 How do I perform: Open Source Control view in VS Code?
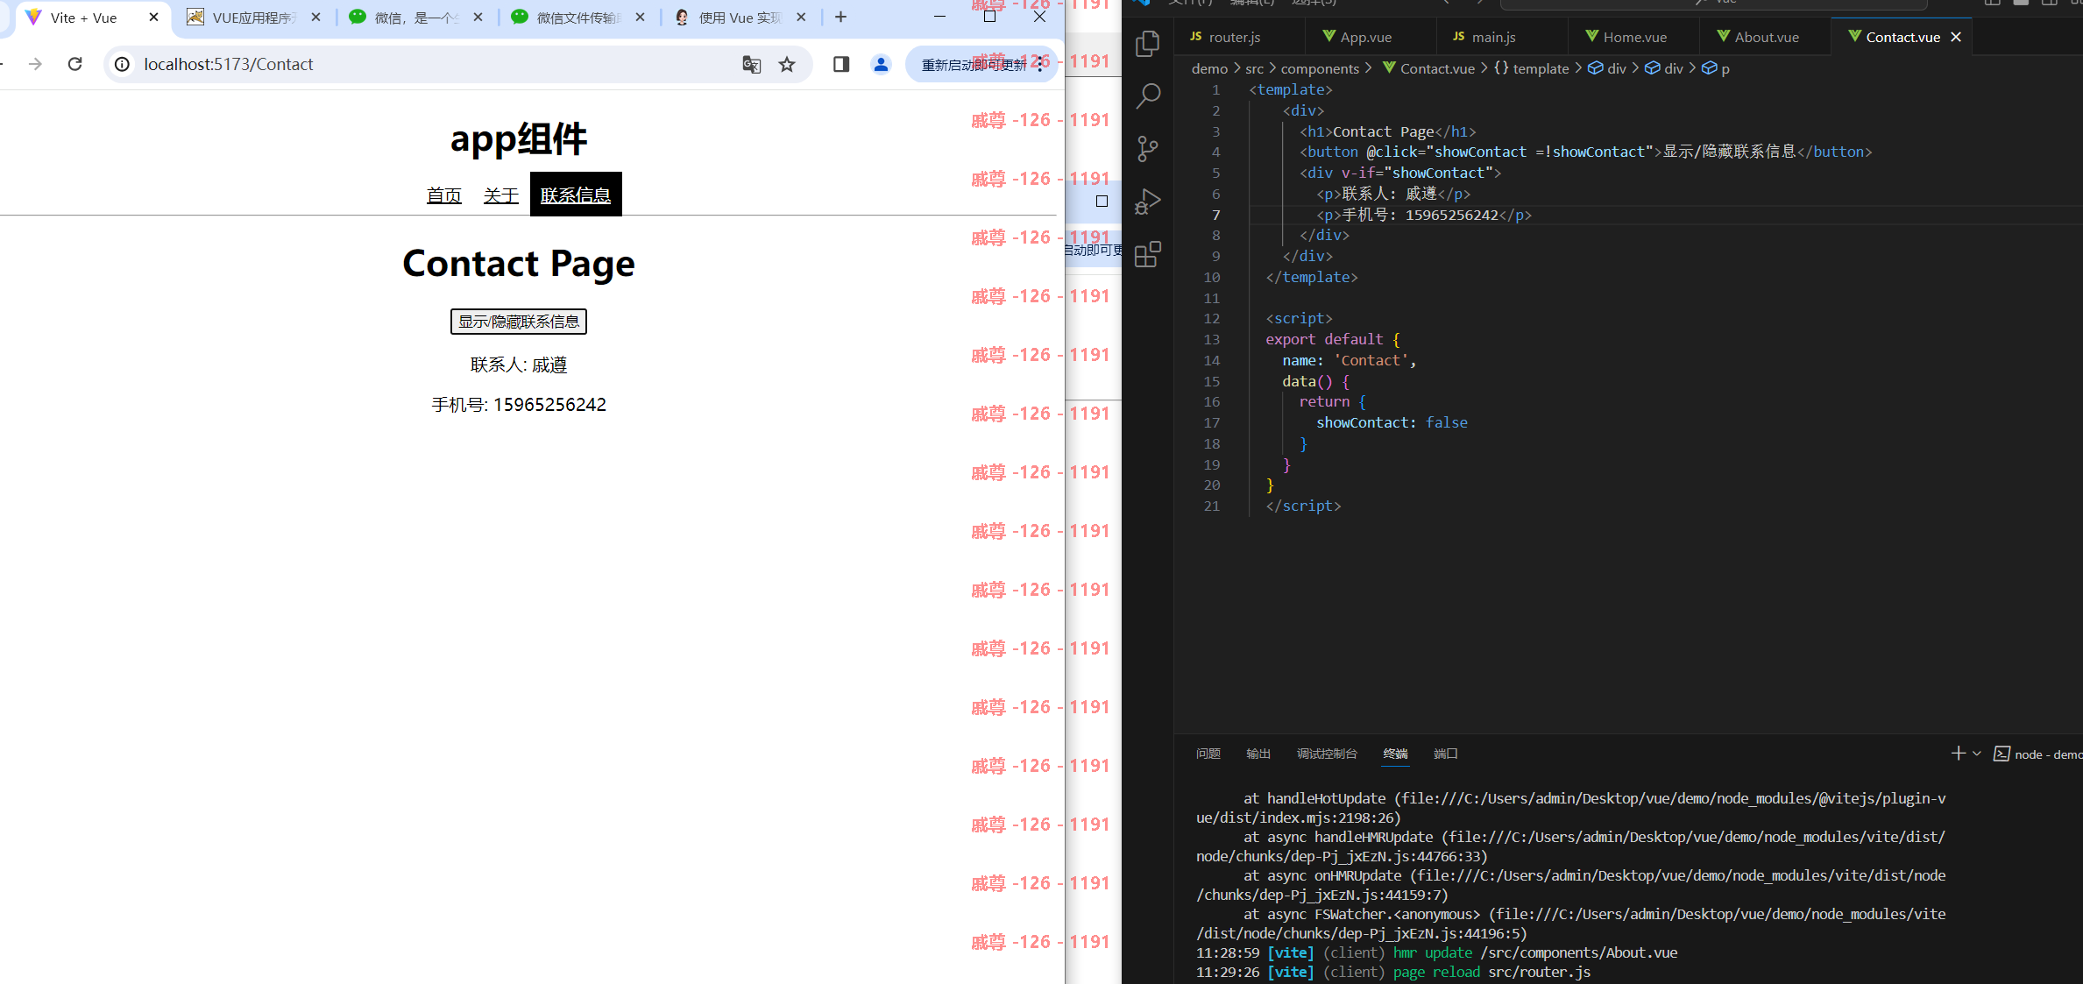coord(1147,149)
